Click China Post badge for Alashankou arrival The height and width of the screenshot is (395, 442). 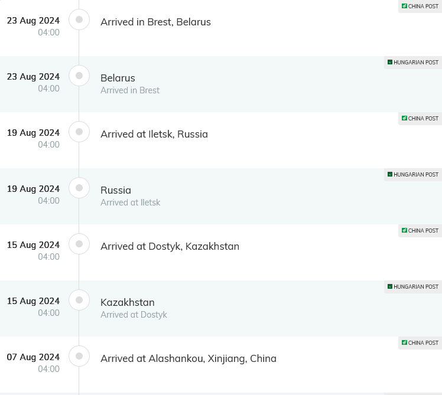(420, 343)
